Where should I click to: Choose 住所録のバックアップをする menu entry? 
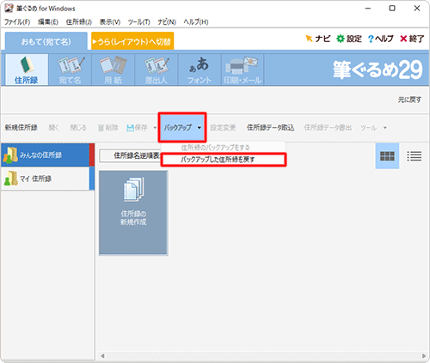click(223, 148)
